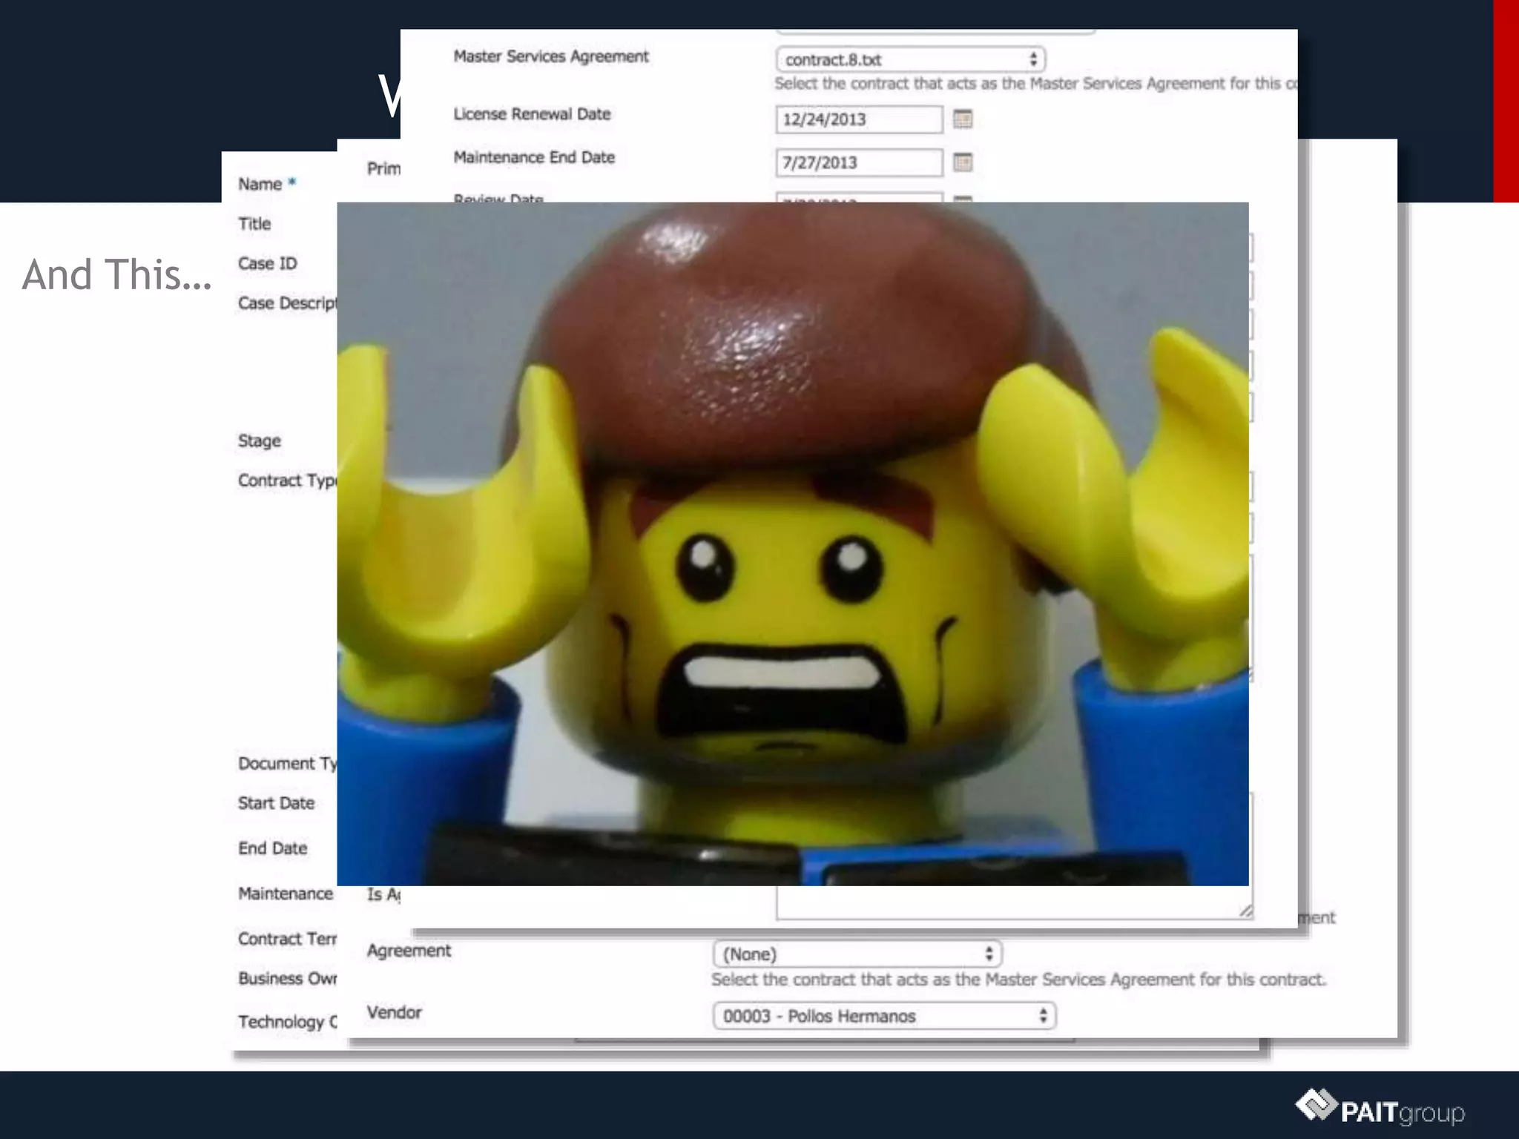Open the Master Services Agreement contract.8.txt dropdown
Image resolution: width=1519 pixels, height=1139 pixels.
911,59
